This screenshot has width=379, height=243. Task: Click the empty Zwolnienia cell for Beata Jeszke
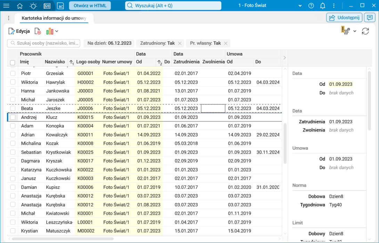point(213,108)
